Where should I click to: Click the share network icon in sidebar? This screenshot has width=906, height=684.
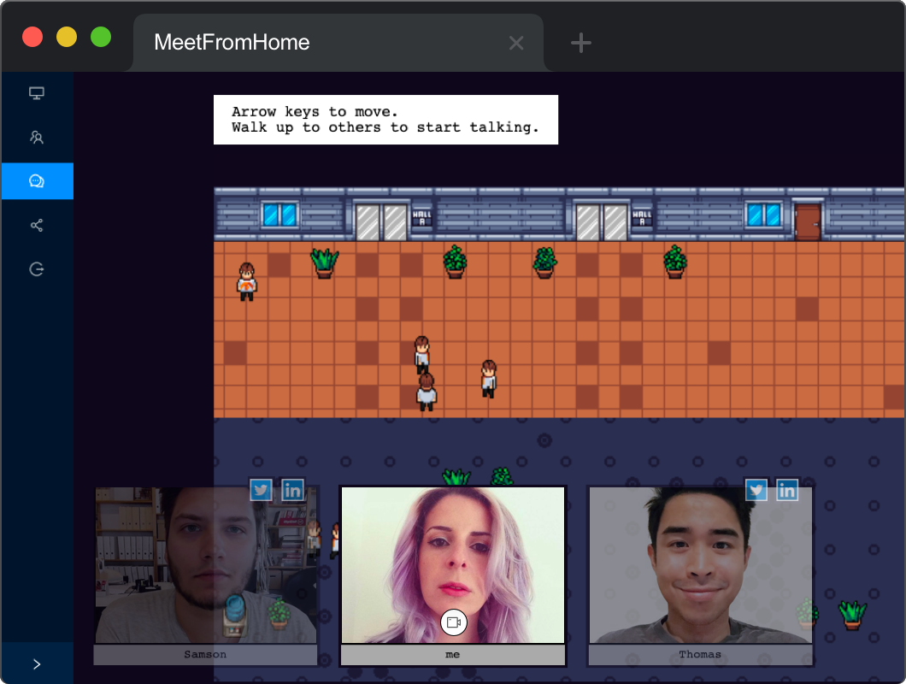pos(36,225)
